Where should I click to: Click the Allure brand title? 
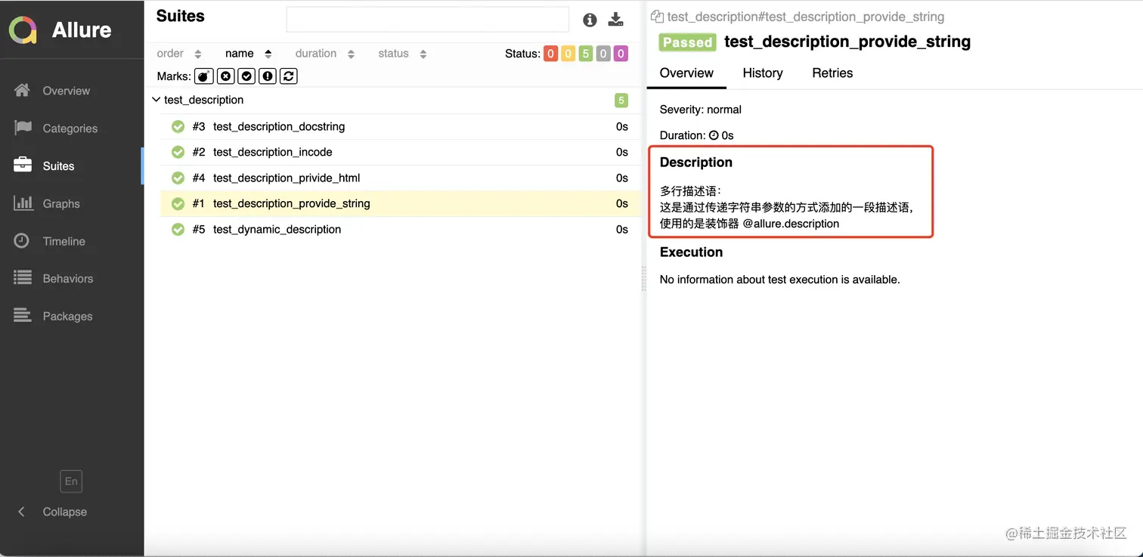82,30
